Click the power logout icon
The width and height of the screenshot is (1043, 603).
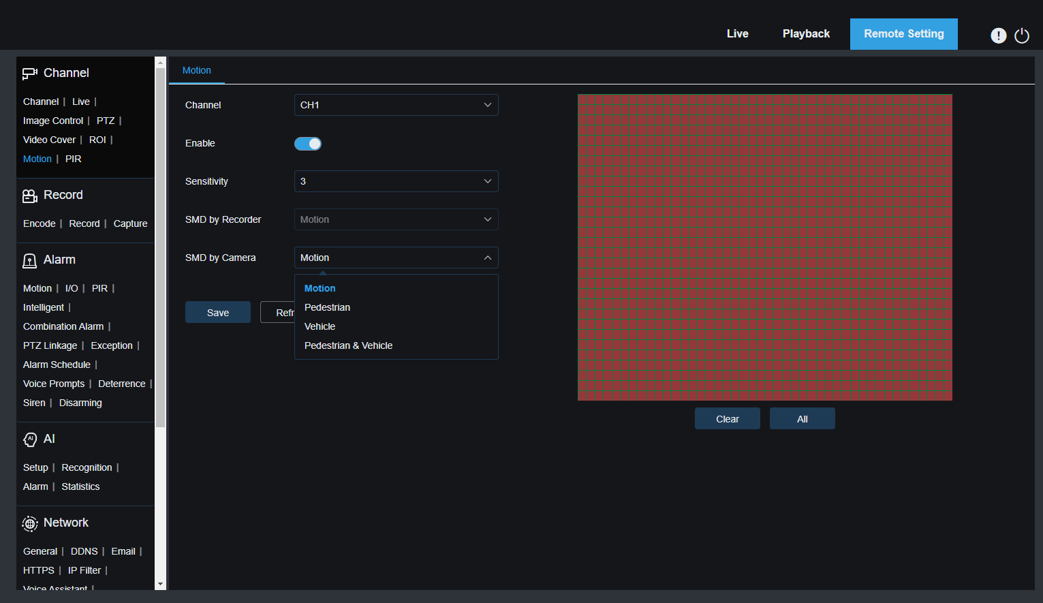click(1022, 35)
